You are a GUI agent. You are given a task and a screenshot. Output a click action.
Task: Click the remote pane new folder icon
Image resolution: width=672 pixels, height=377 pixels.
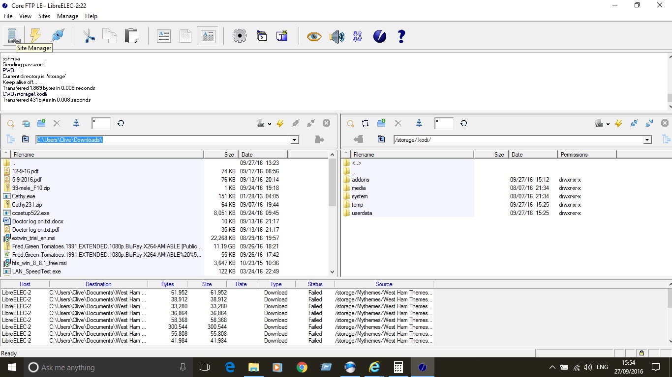pos(381,124)
